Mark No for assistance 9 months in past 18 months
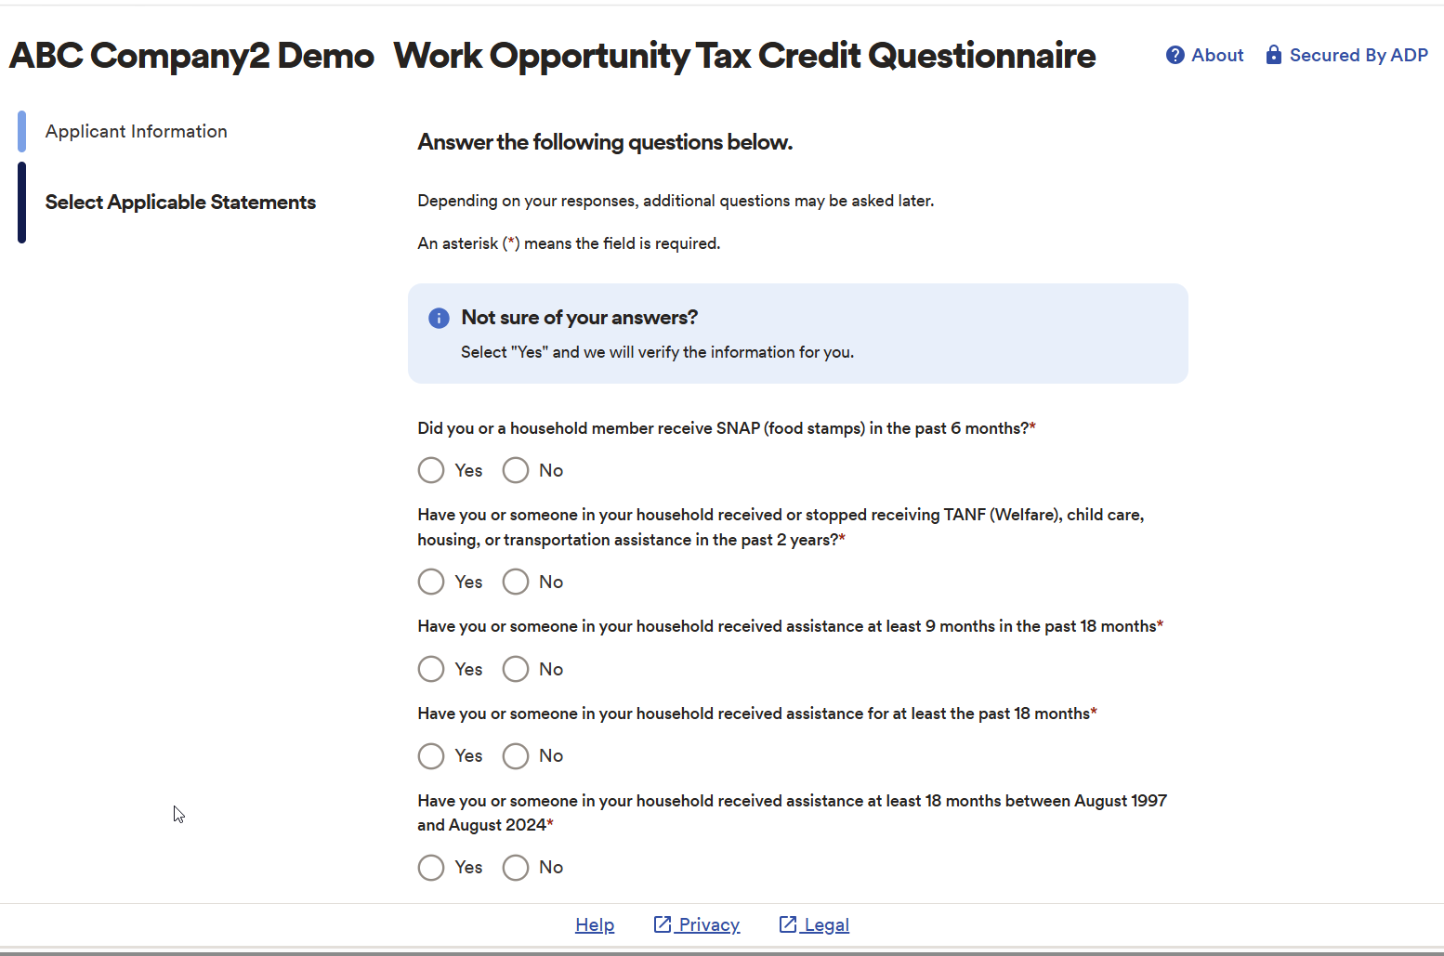This screenshot has width=1444, height=956. [x=516, y=669]
